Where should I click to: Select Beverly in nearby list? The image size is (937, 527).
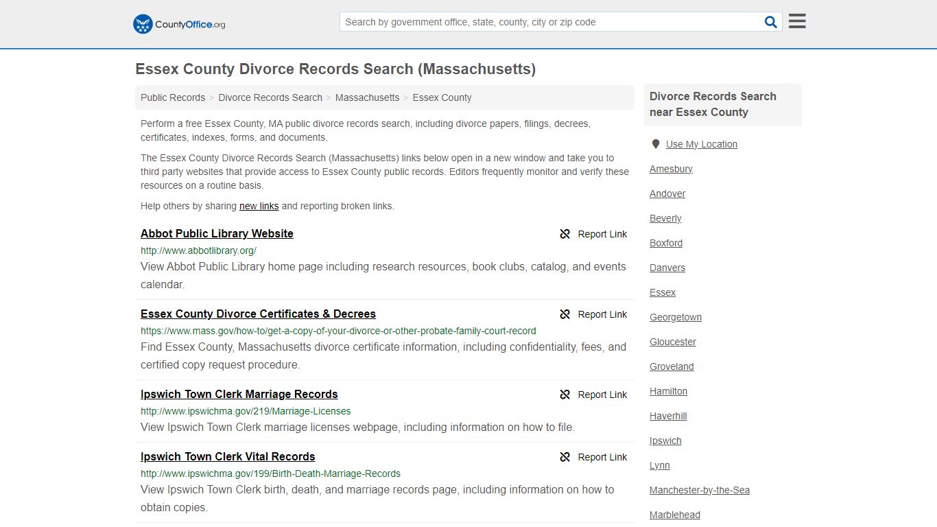[x=665, y=218]
